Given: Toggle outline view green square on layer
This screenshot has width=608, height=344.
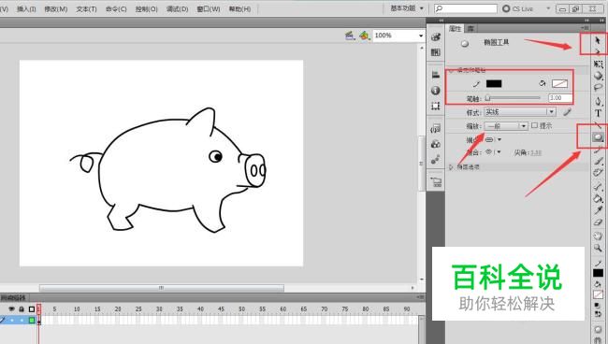Looking at the screenshot, I should coord(32,321).
